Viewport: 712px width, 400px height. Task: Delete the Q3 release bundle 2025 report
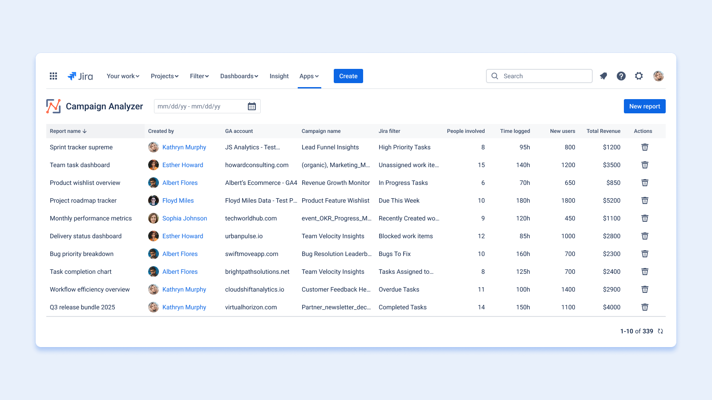tap(645, 307)
